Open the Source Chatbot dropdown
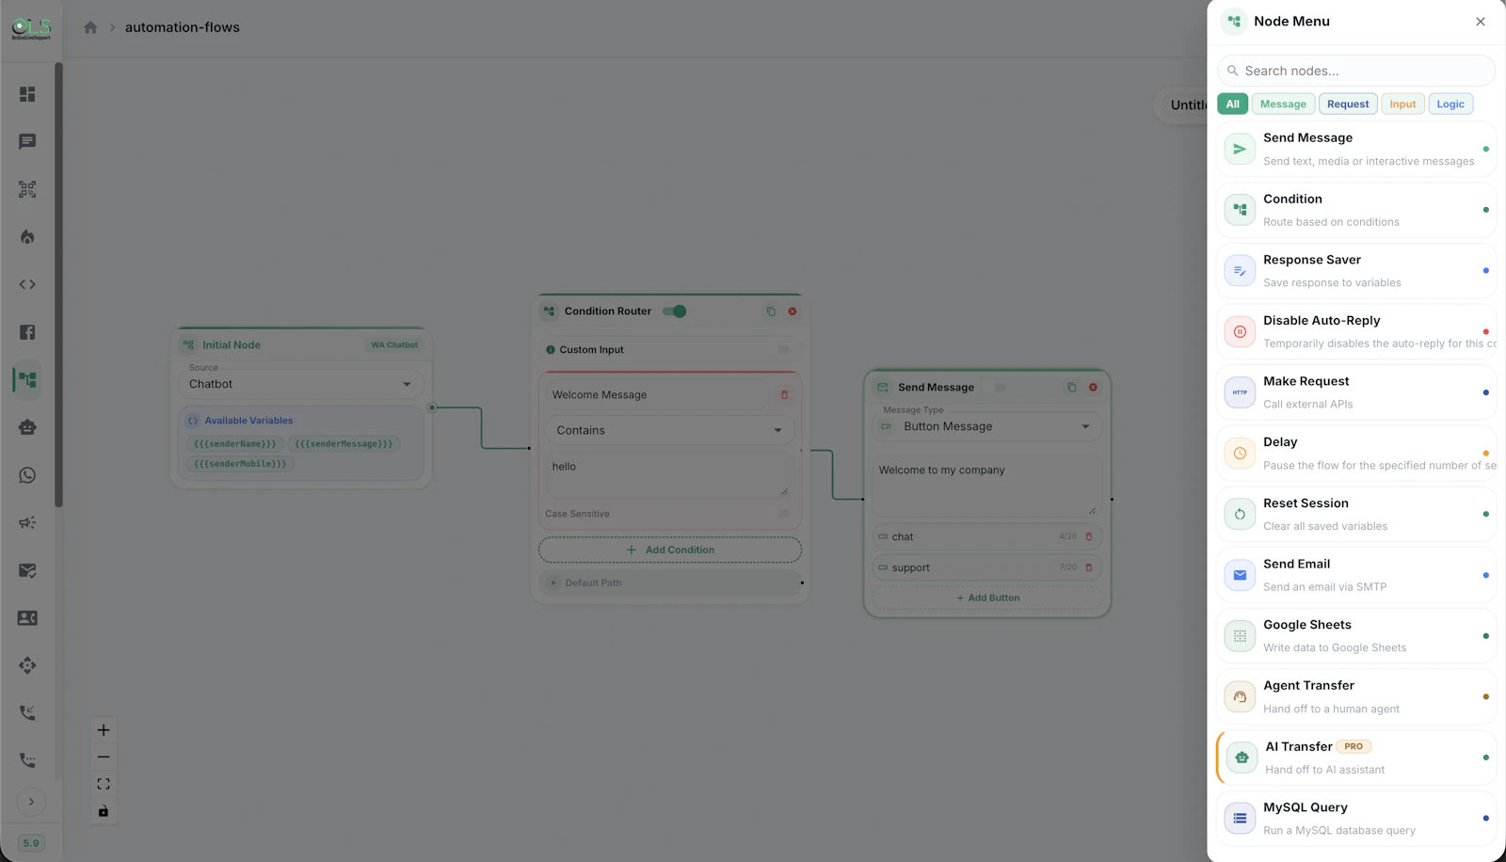Viewport: 1506px width, 862px height. point(300,384)
